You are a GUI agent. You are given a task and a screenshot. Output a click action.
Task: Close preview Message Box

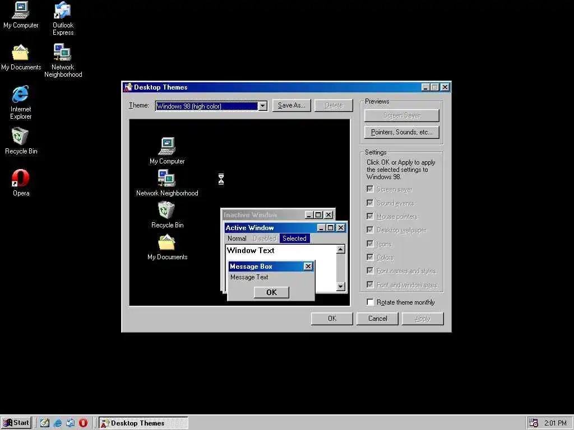point(308,266)
